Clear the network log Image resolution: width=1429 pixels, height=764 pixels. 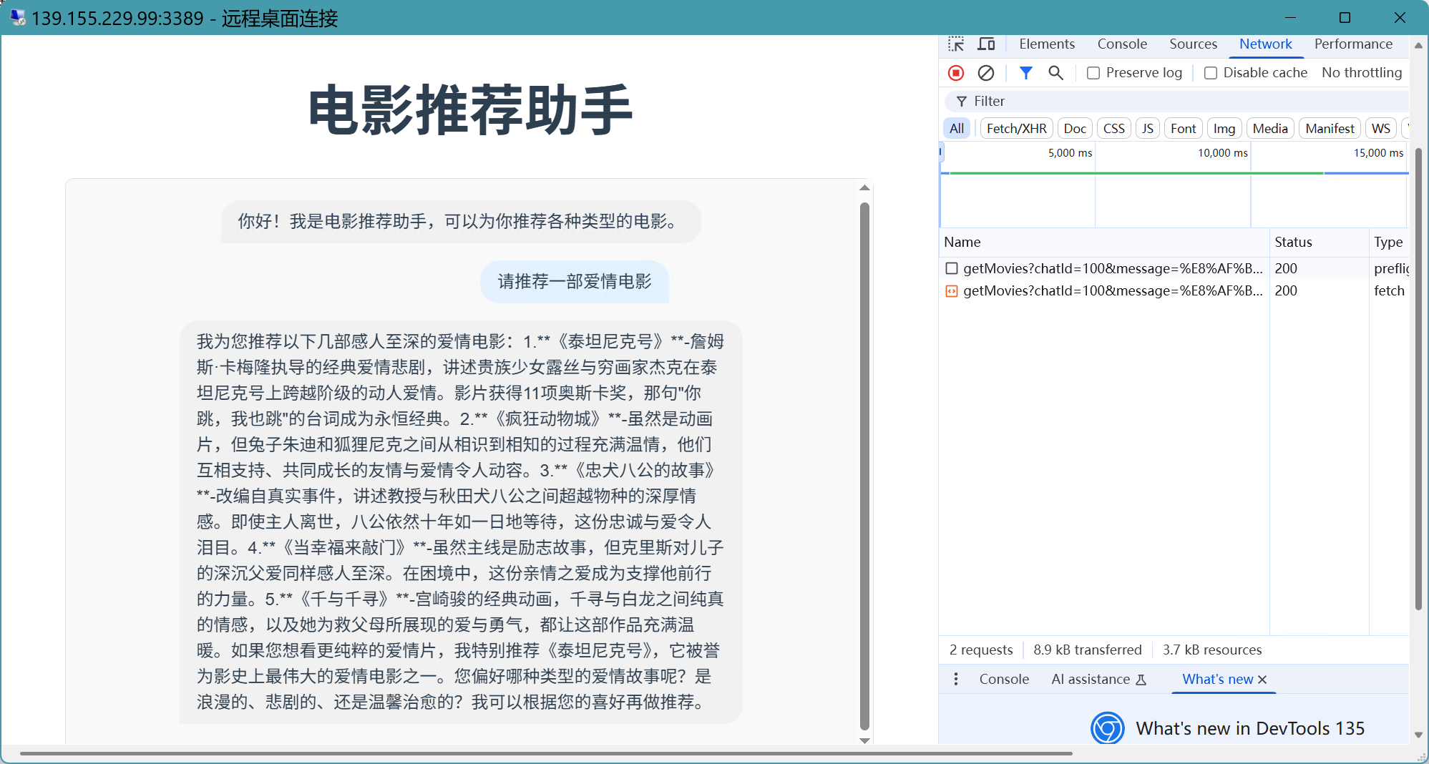985,73
